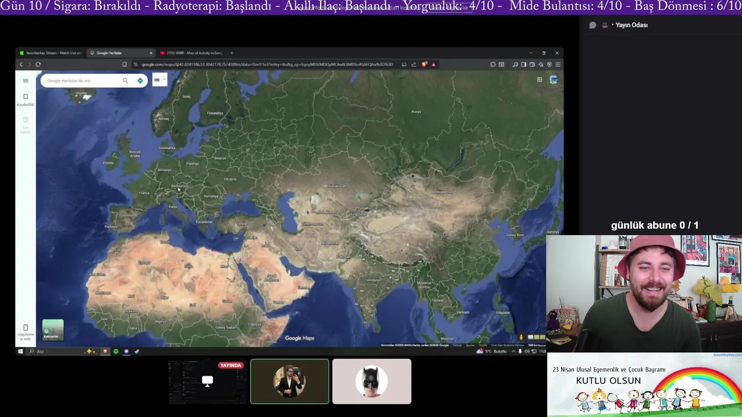Open the Google account avatar
Screen dimensions: 742x417
[x=554, y=79]
